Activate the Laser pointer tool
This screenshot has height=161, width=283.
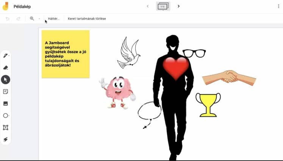pyautogui.click(x=6, y=139)
